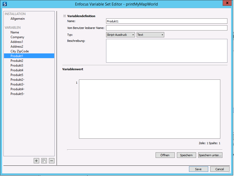Viewport: 234px width, 176px height.
Task: Open the Skript-Ausdruck type dropdown
Action: [x=121, y=35]
